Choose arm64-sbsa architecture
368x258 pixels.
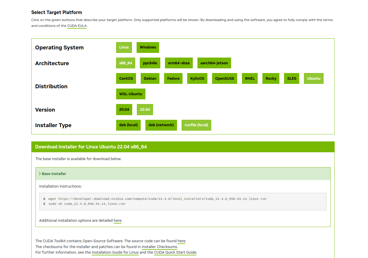[179, 63]
